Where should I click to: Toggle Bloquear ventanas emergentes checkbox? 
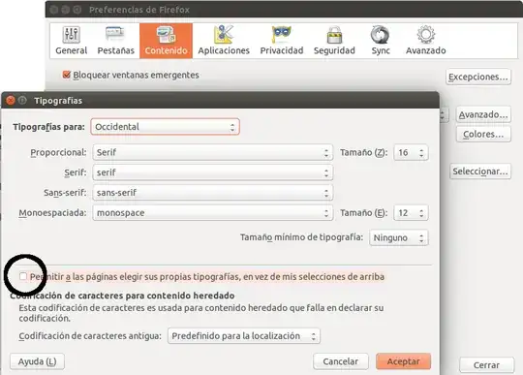point(67,75)
